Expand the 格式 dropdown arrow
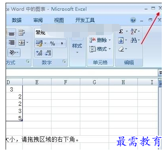The width and height of the screenshot is (165, 154). point(109,49)
